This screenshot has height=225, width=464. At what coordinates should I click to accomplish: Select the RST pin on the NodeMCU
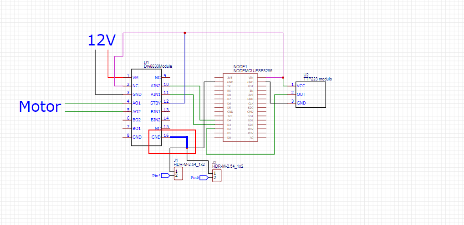(251, 86)
